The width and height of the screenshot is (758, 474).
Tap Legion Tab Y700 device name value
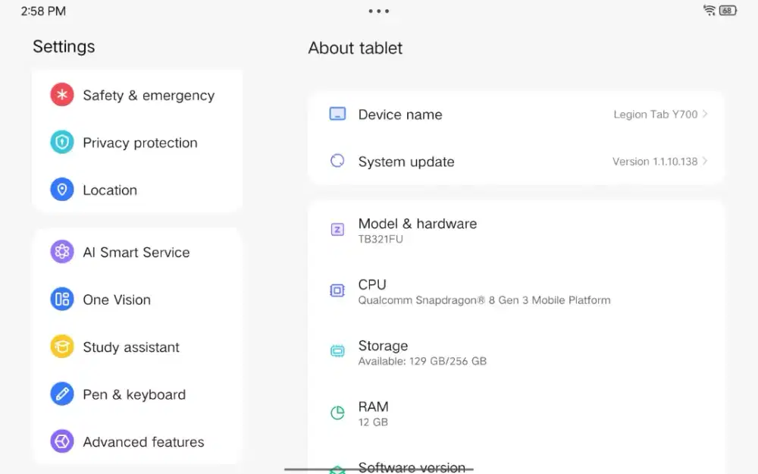[x=655, y=115]
